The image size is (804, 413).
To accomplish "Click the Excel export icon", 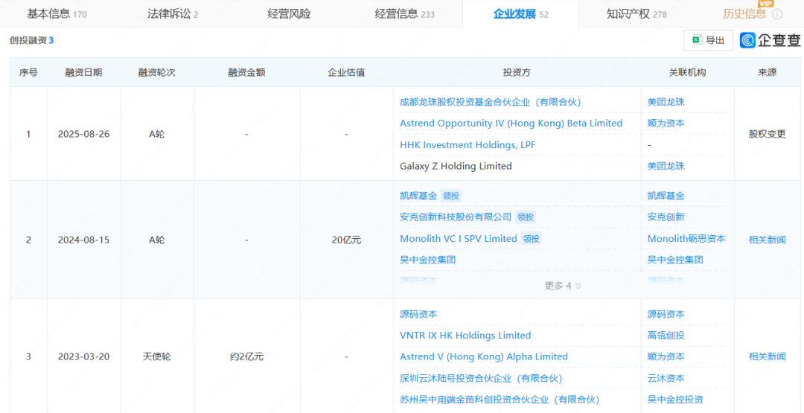I will coord(697,40).
